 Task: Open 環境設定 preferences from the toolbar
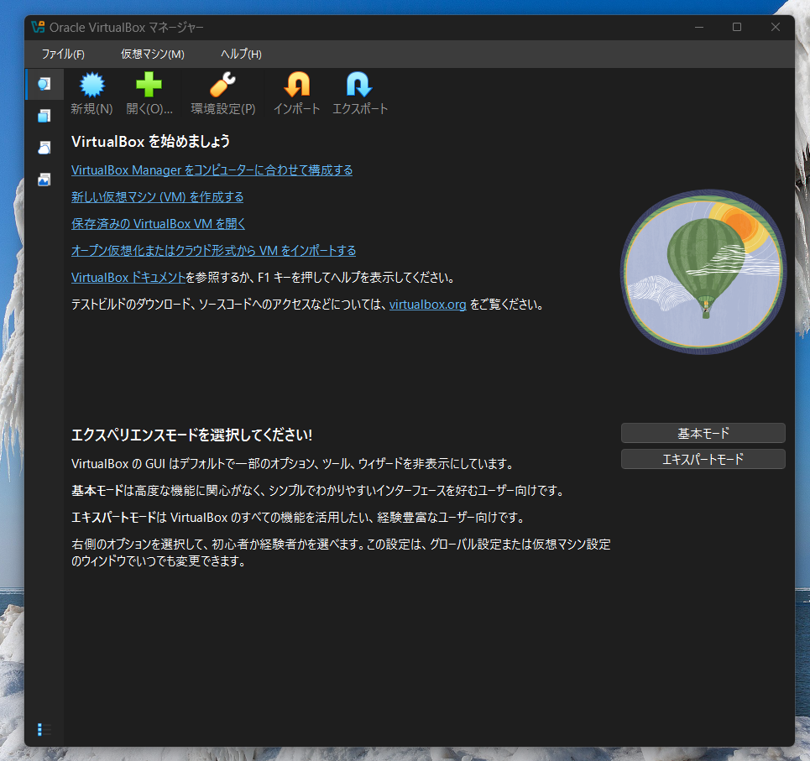pos(223,84)
